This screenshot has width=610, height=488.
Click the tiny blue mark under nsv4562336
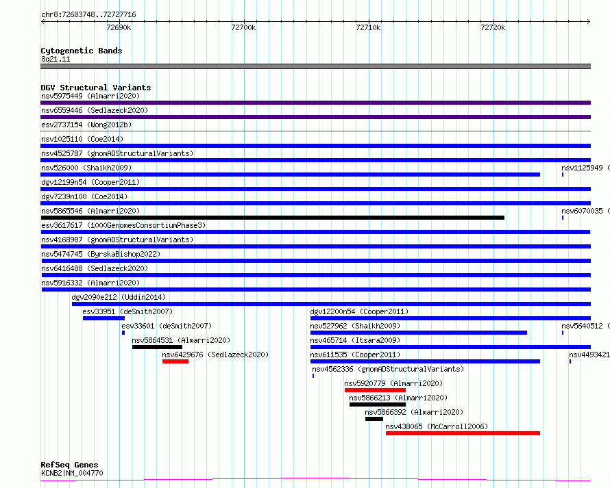pos(313,376)
